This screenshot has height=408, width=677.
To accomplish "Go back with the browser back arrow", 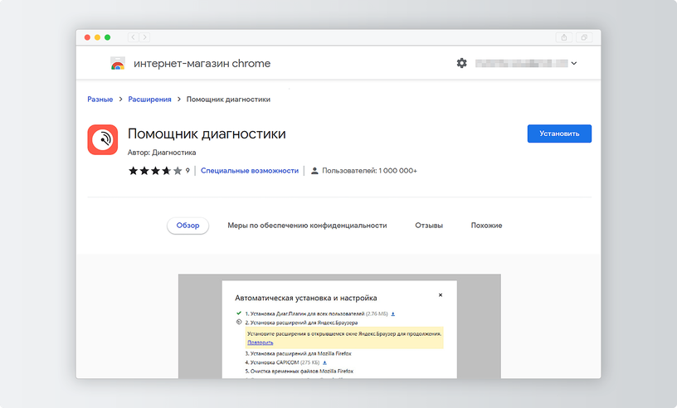I will [x=133, y=37].
